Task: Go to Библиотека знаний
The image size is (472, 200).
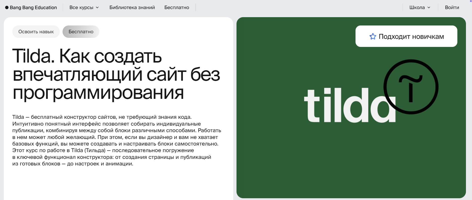Action: 132,8
